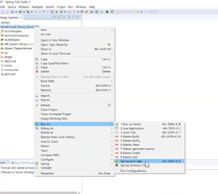Image resolution: width=218 pixels, height=194 pixels.
Task: Choose Paste from context menu
Action: pyautogui.click(x=74, y=67)
